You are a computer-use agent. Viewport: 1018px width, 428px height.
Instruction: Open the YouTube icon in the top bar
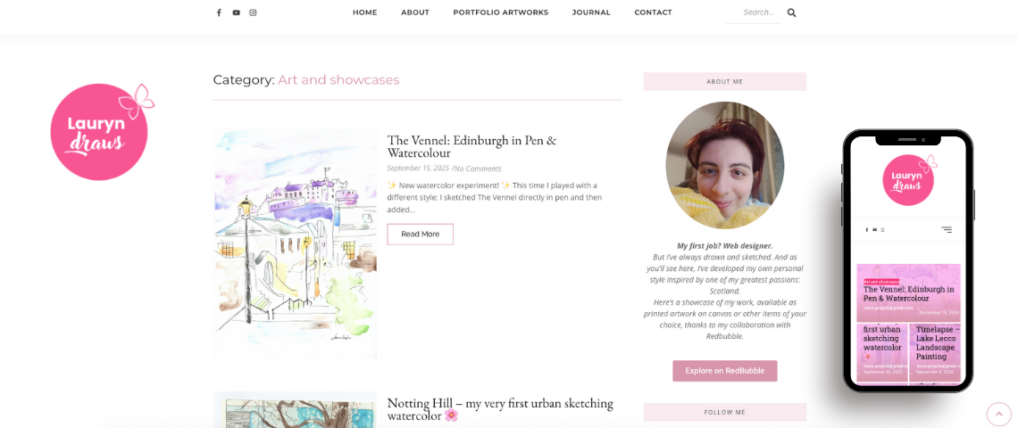point(237,12)
